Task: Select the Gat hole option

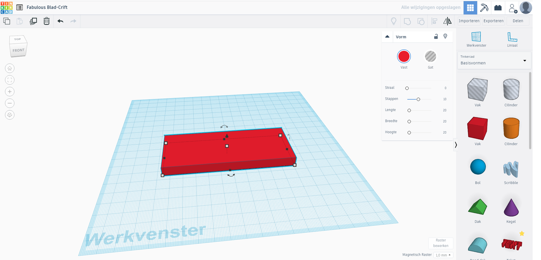Action: 430,57
